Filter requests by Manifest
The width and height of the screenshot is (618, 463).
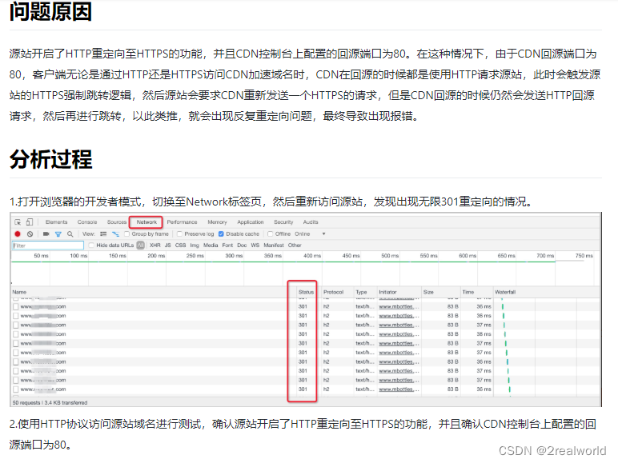[x=274, y=245]
